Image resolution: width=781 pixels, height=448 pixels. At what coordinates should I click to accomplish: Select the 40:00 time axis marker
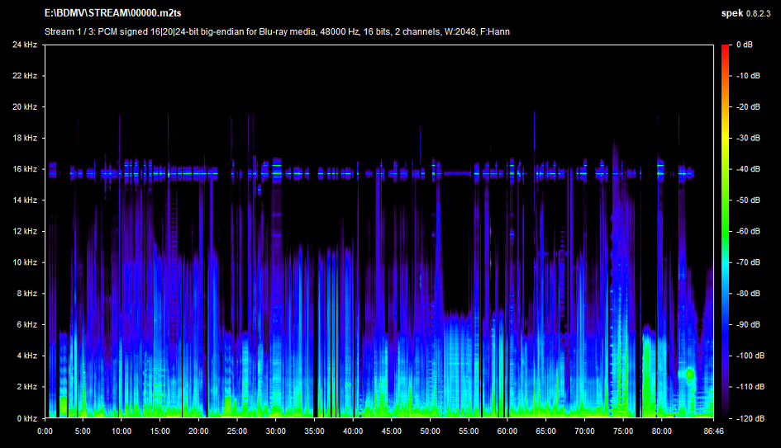[353, 431]
